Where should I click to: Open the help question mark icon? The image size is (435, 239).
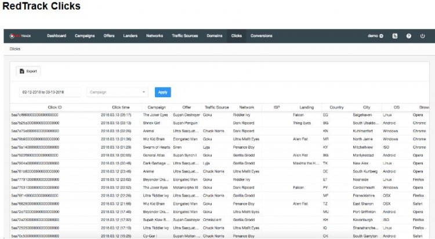point(409,36)
